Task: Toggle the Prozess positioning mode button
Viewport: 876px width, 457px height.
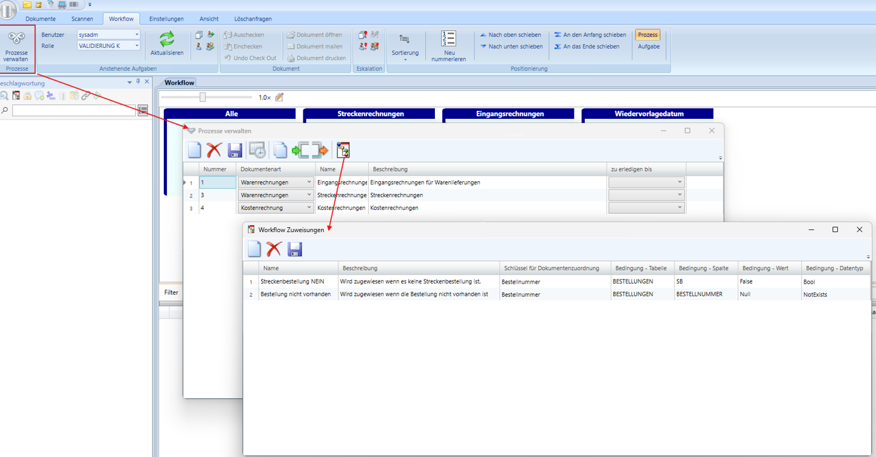Action: coord(648,35)
